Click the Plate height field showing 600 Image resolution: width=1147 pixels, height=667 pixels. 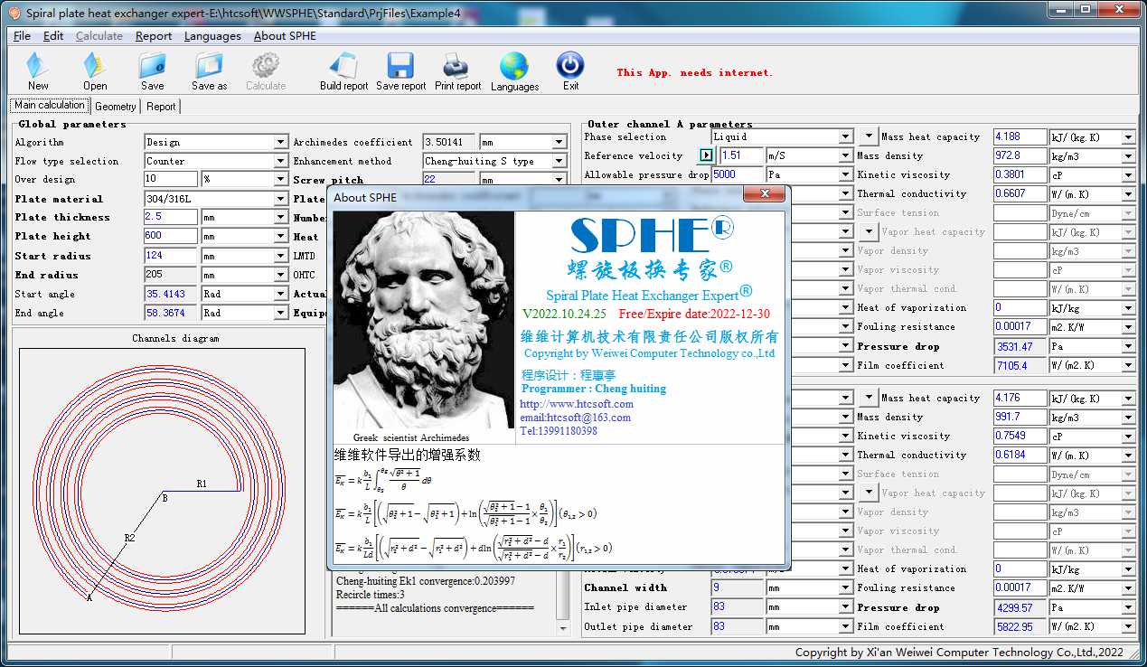coord(170,236)
